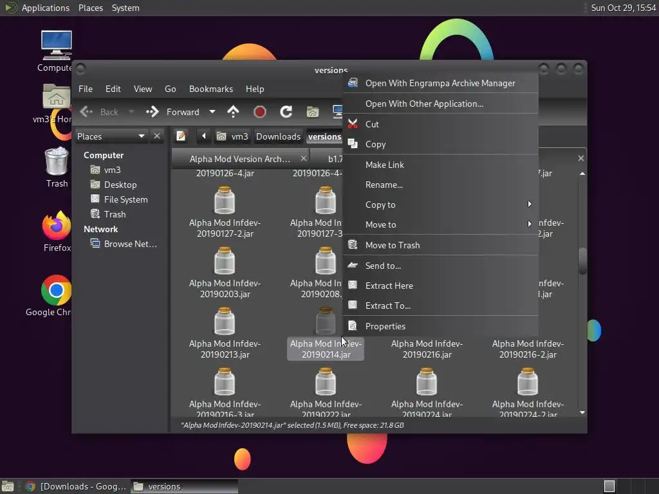Open the File menu

86,89
